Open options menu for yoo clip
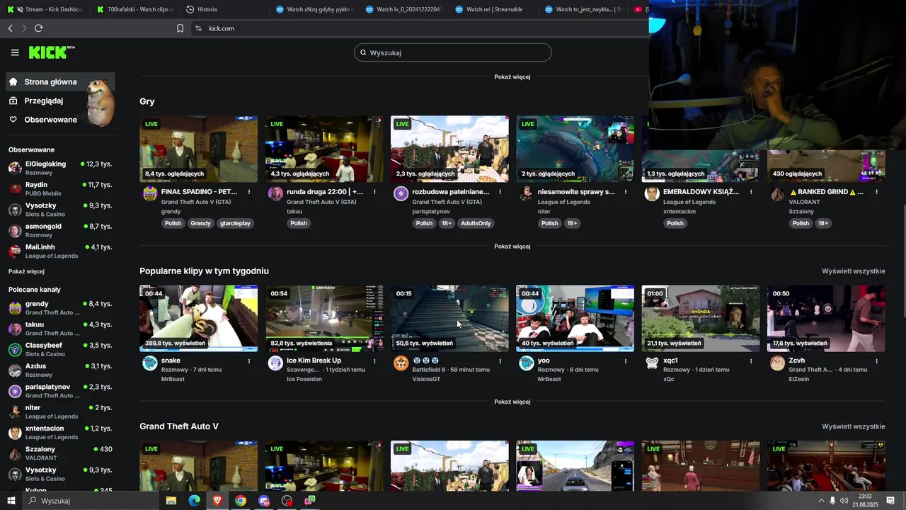The width and height of the screenshot is (906, 510). click(x=626, y=361)
